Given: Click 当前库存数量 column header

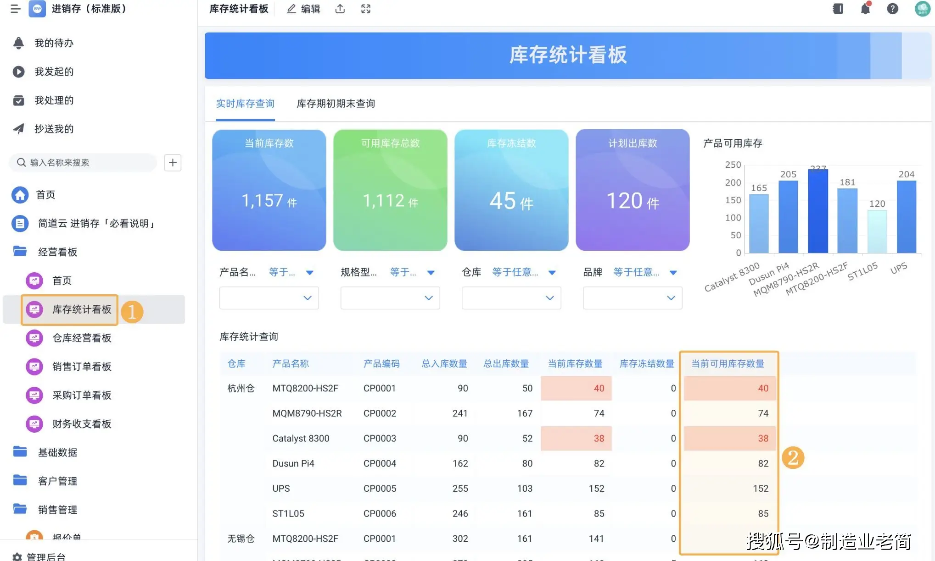Looking at the screenshot, I should click(575, 364).
